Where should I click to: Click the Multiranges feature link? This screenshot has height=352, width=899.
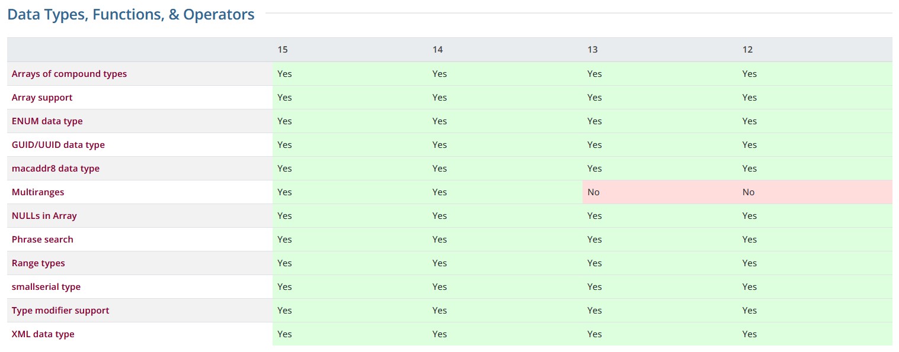coord(38,192)
